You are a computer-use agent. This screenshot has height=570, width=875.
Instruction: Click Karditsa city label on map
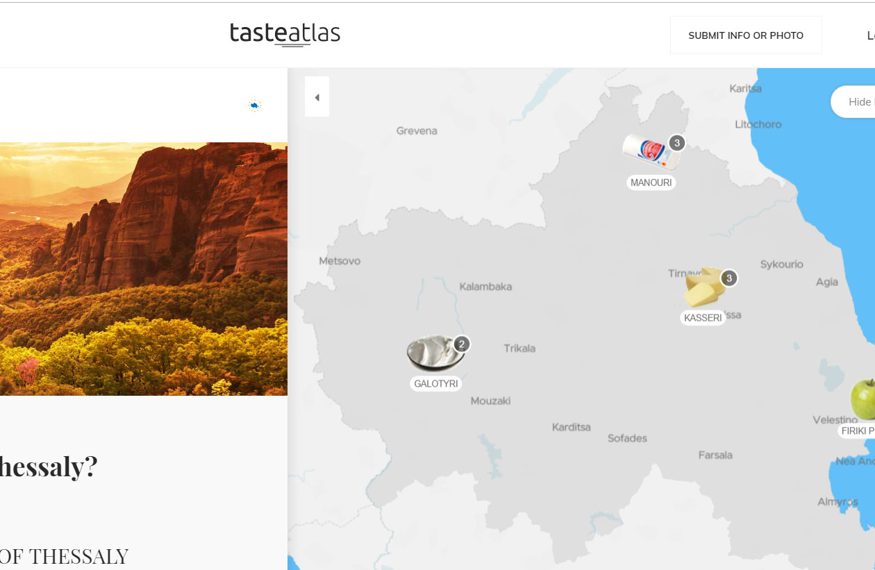pos(571,427)
